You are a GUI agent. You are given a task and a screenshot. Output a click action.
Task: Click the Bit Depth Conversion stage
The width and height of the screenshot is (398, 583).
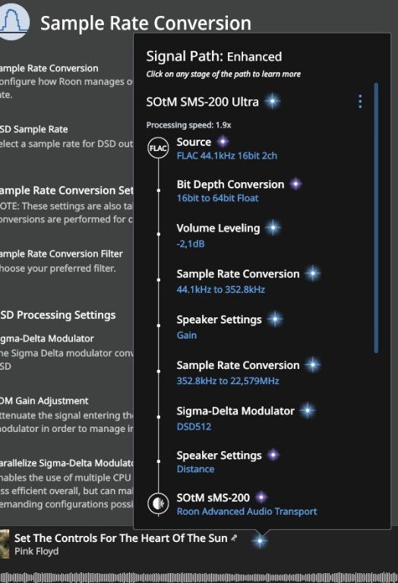point(230,184)
